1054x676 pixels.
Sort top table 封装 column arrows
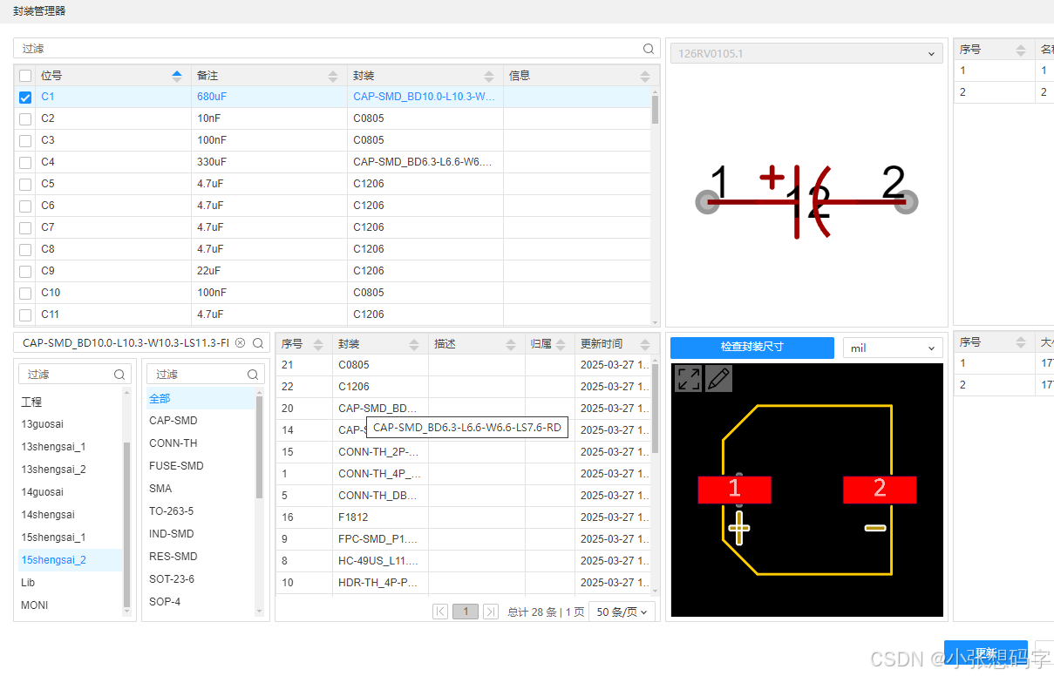tap(489, 76)
